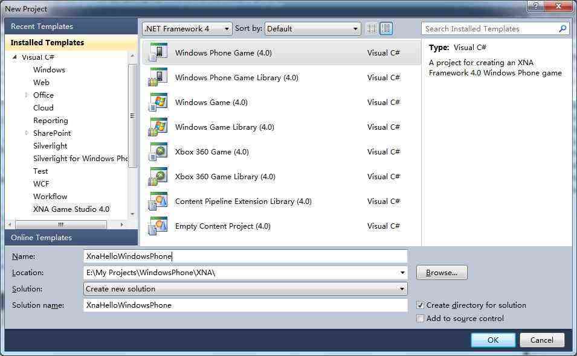The image size is (577, 356).
Task: Open the Sort by Default dropdown
Action: (x=312, y=28)
